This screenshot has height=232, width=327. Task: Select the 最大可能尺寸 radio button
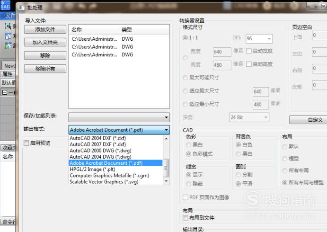point(185,78)
